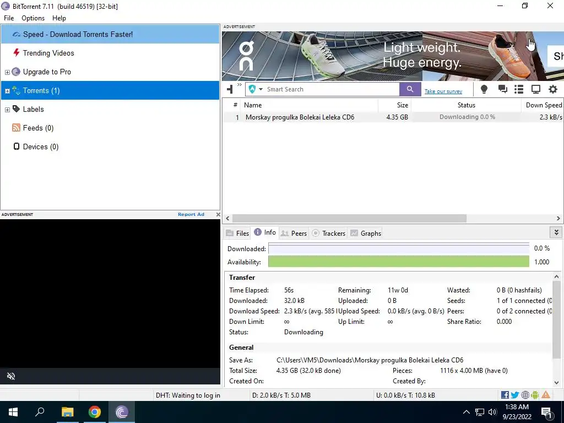Click info pane scrollbar up arrow

tap(556, 276)
